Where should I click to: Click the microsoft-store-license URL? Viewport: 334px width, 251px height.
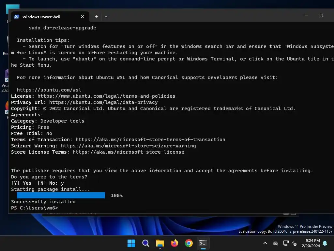(129, 152)
